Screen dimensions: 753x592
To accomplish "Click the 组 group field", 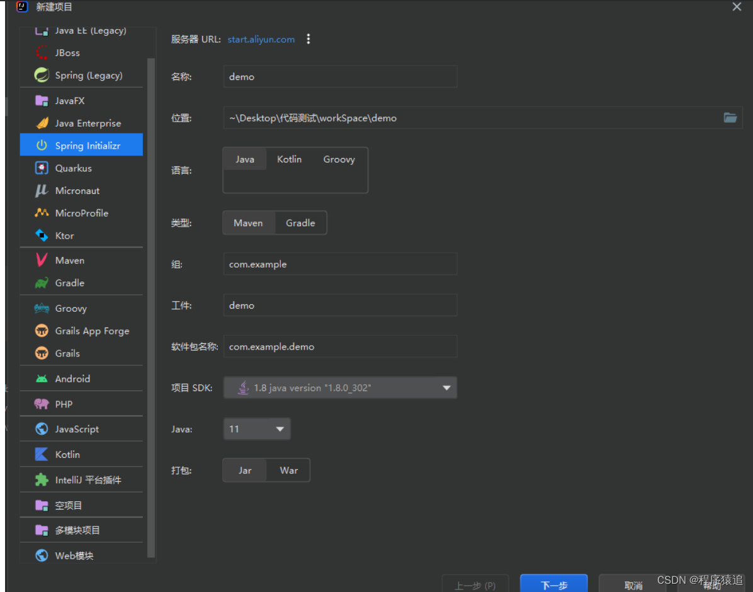I will [340, 265].
